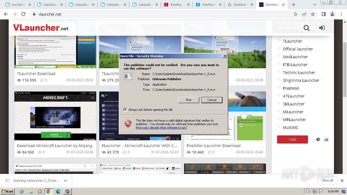Image resolution: width=347 pixels, height=195 pixels.
Task: Switch to Trending browser tab
Action: (176, 5)
